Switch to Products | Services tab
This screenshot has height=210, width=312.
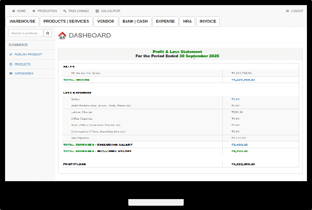(66, 21)
